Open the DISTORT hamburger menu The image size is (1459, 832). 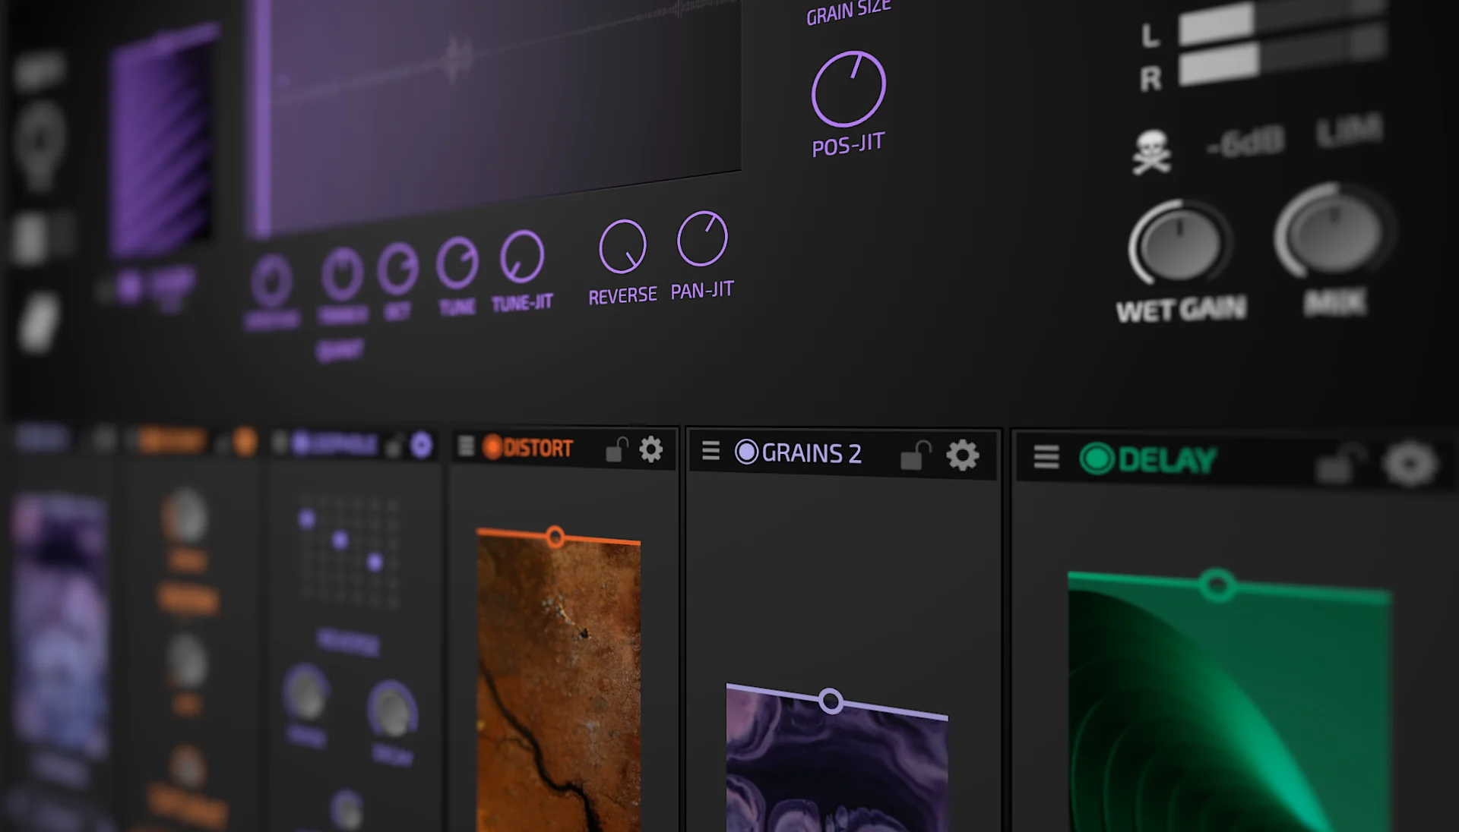pos(466,447)
